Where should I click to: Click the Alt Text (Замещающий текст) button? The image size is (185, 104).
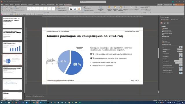point(101,9)
